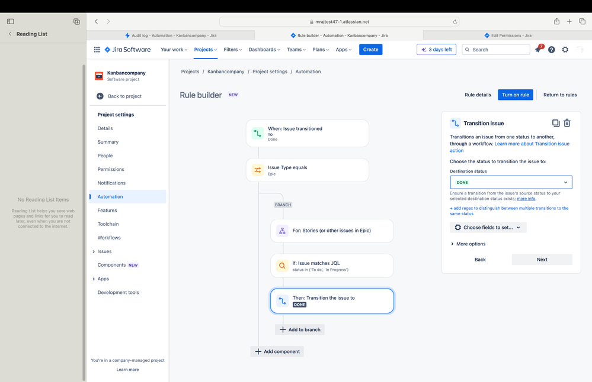Screen dimensions: 592x382
Task: Click Next in Transition issue panel
Action: (542, 260)
